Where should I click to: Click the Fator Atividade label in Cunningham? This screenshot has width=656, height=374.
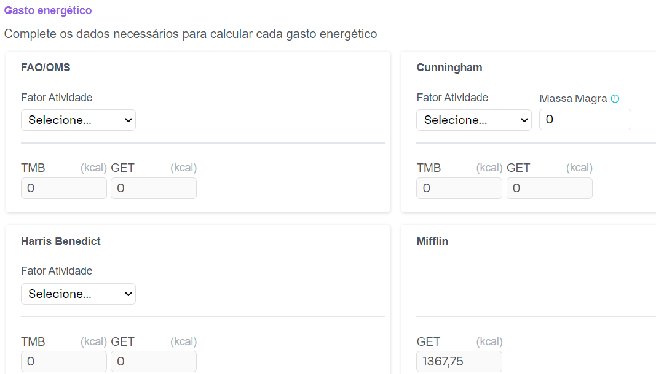pyautogui.click(x=452, y=98)
